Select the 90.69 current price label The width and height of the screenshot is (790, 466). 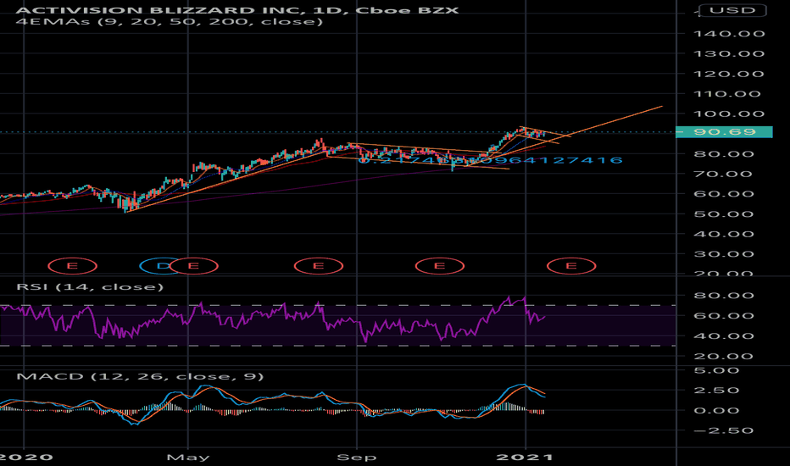724,132
